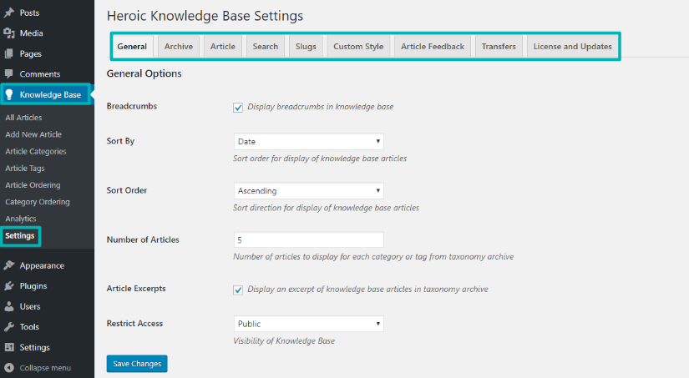This screenshot has width=689, height=378.
Task: Open the Article Feedback tab
Action: 433,47
